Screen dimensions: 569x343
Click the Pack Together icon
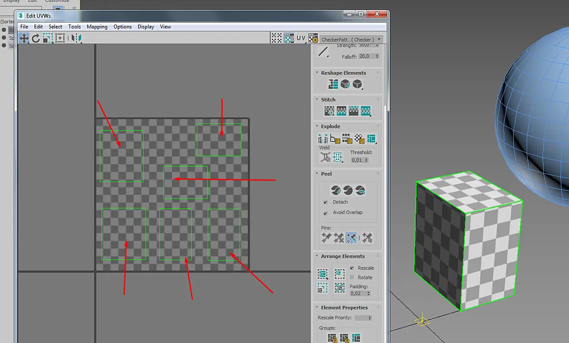[x=339, y=273]
